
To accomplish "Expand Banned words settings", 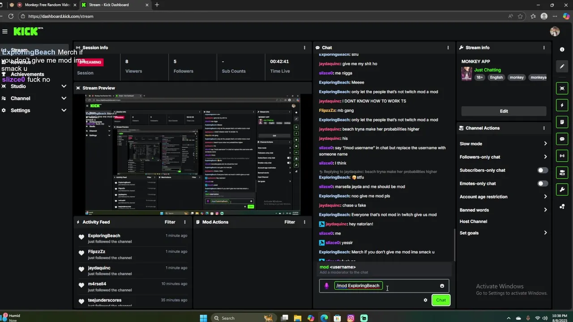I will pyautogui.click(x=503, y=210).
